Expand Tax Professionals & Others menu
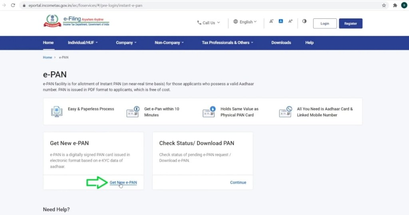409x215 pixels. 227,42
